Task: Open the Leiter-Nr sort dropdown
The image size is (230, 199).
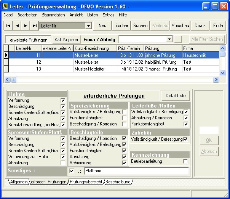Action: click(88, 26)
